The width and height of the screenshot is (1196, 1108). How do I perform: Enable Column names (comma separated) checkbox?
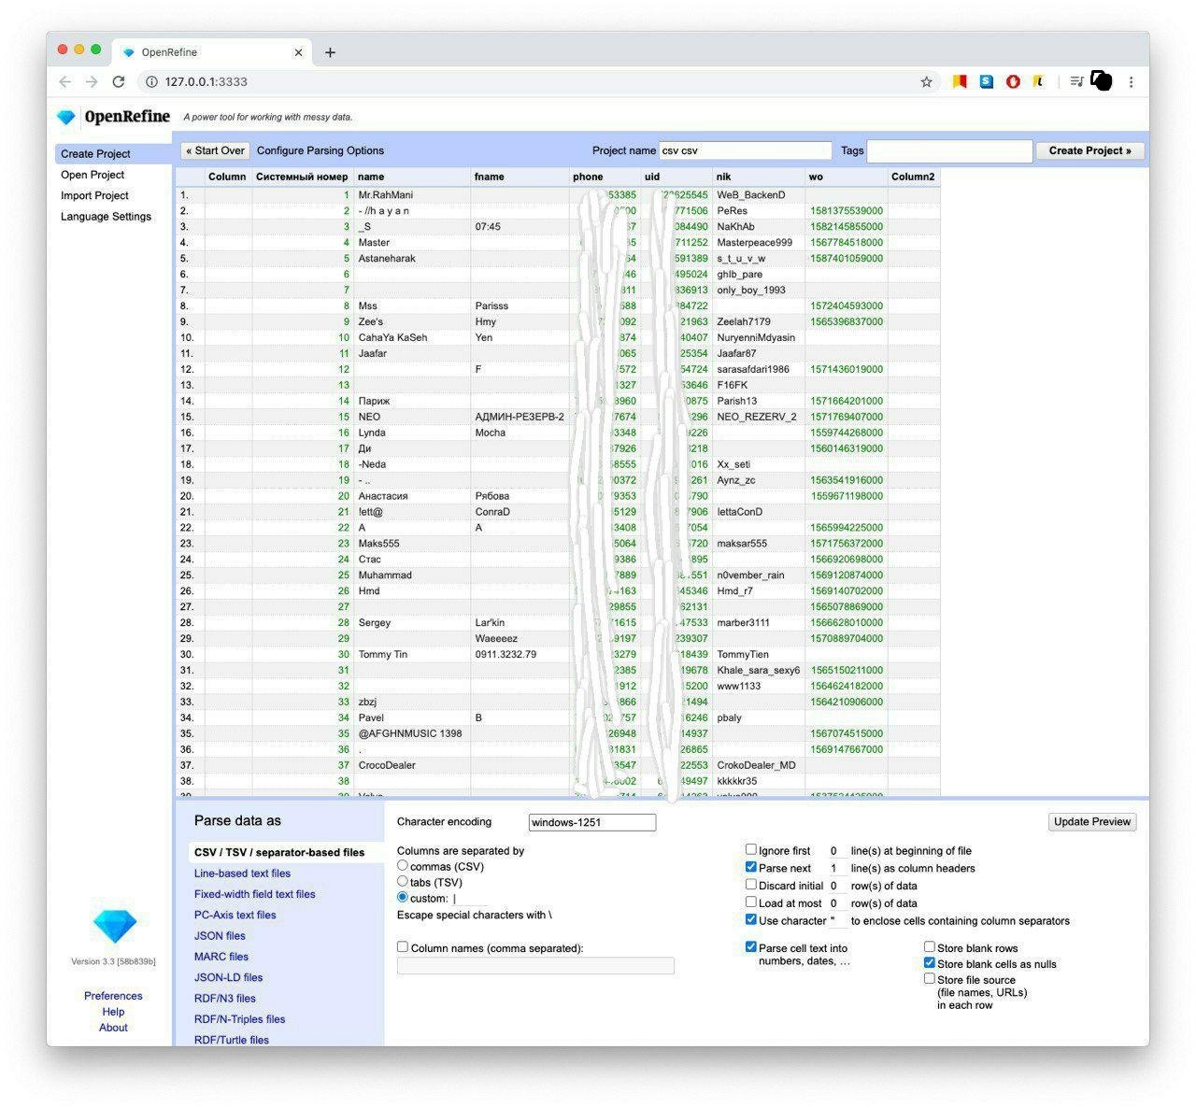pyautogui.click(x=403, y=946)
